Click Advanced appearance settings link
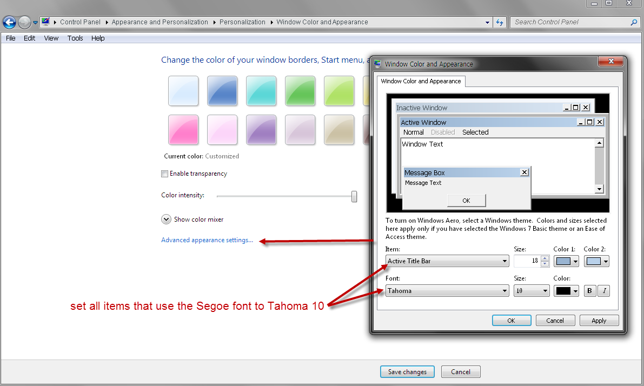The image size is (644, 386). pyautogui.click(x=207, y=240)
